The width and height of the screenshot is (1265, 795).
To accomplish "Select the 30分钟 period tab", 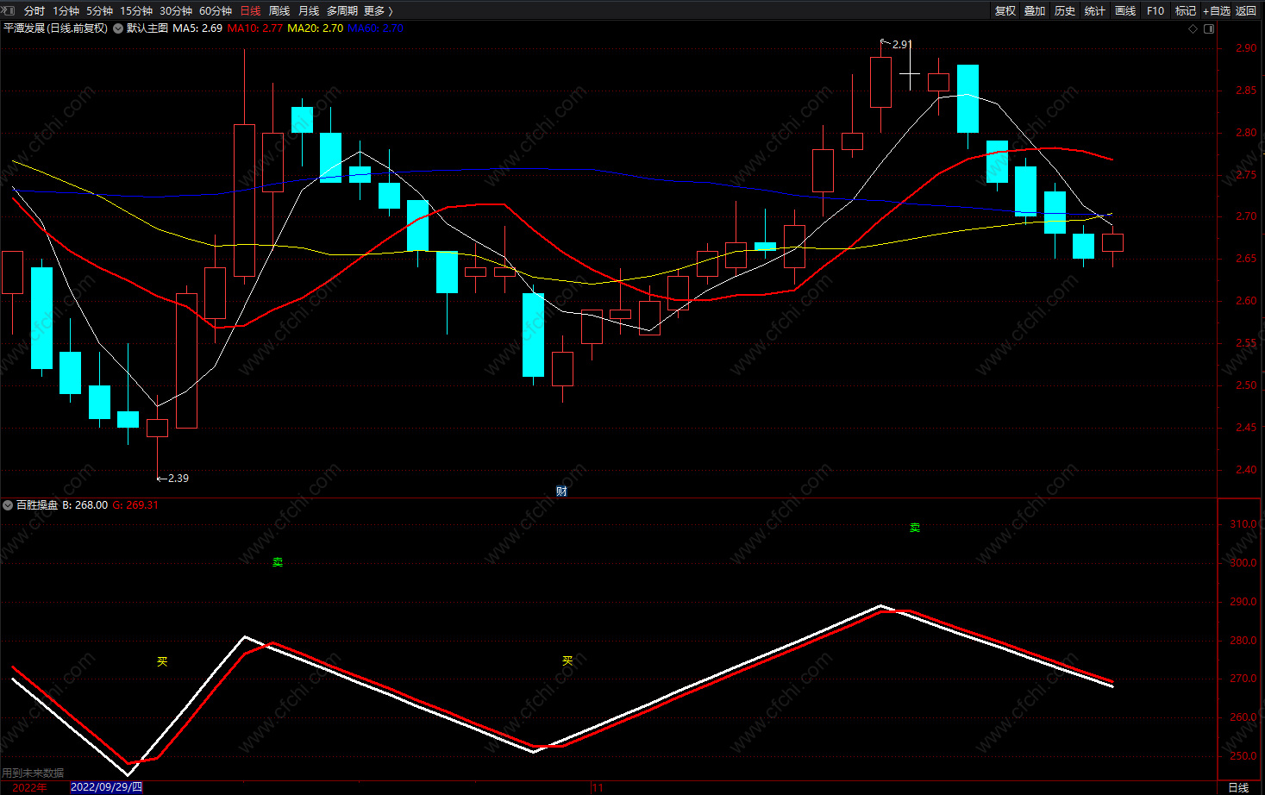I will point(176,11).
